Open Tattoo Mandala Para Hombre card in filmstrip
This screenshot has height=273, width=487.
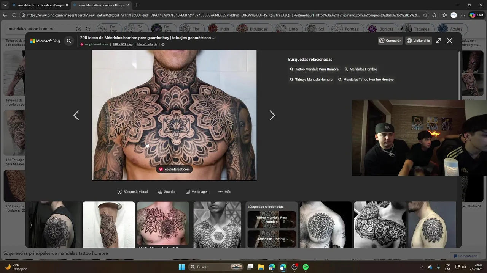coord(272,220)
